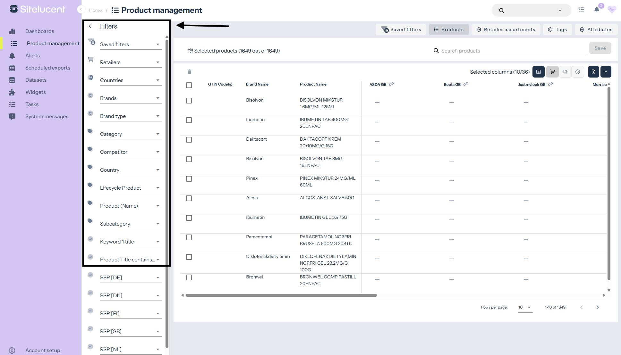The image size is (621, 355).
Task: Click the file download export icon
Action: [x=593, y=72]
